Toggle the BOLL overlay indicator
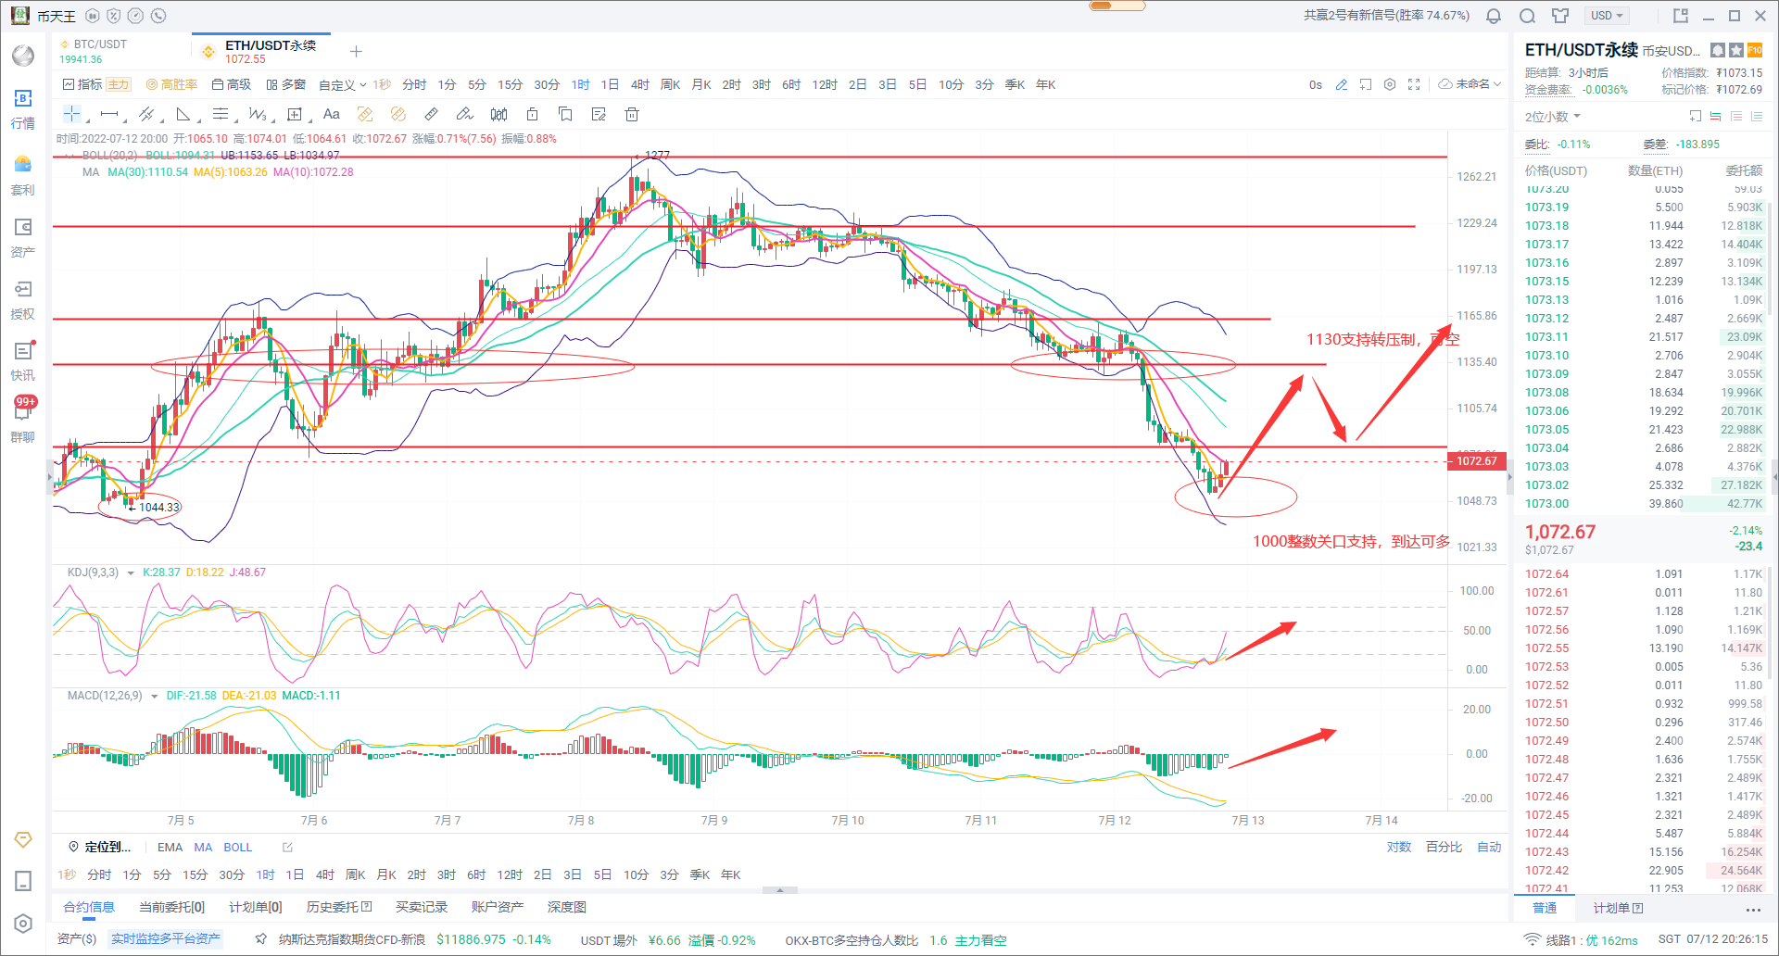The height and width of the screenshot is (956, 1779). point(237,847)
